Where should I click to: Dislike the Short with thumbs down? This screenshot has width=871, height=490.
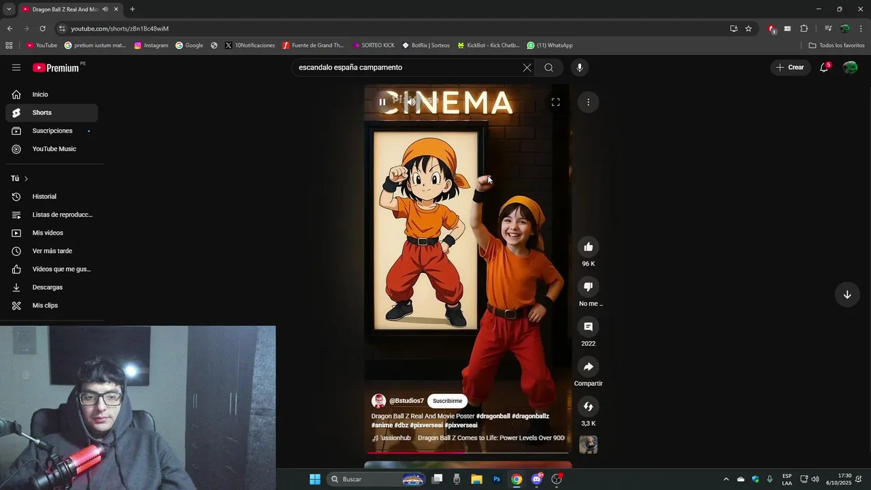[x=589, y=287]
